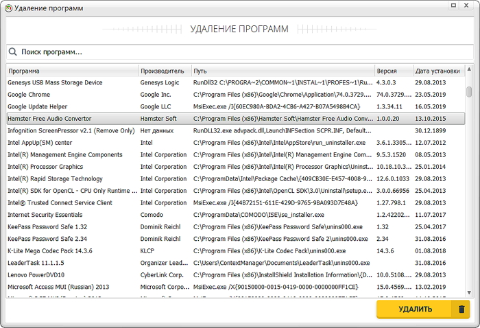
Task: Select Infognition ScreenPressor v2.1 row
Action: tap(236, 131)
